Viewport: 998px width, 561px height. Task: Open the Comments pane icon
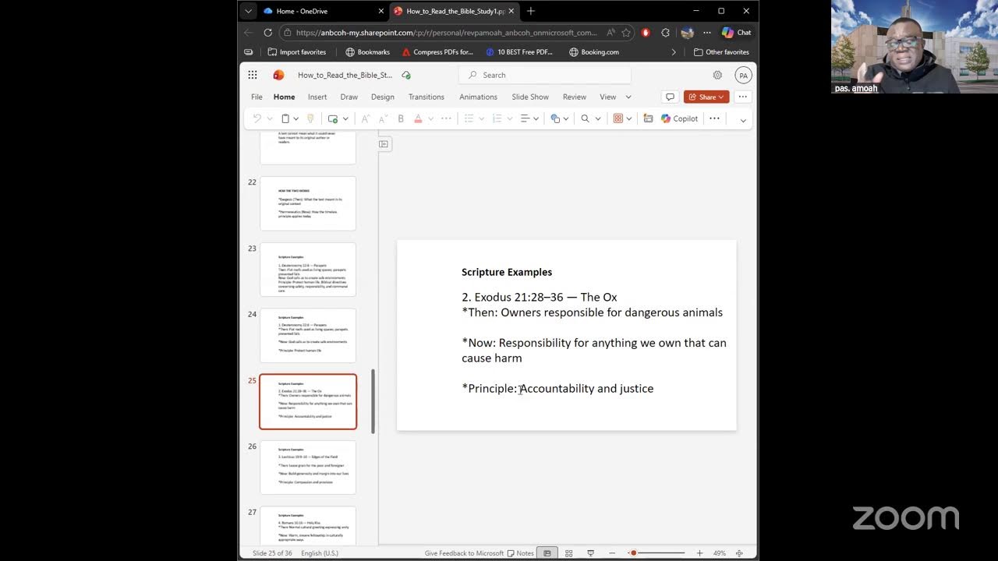pos(669,97)
